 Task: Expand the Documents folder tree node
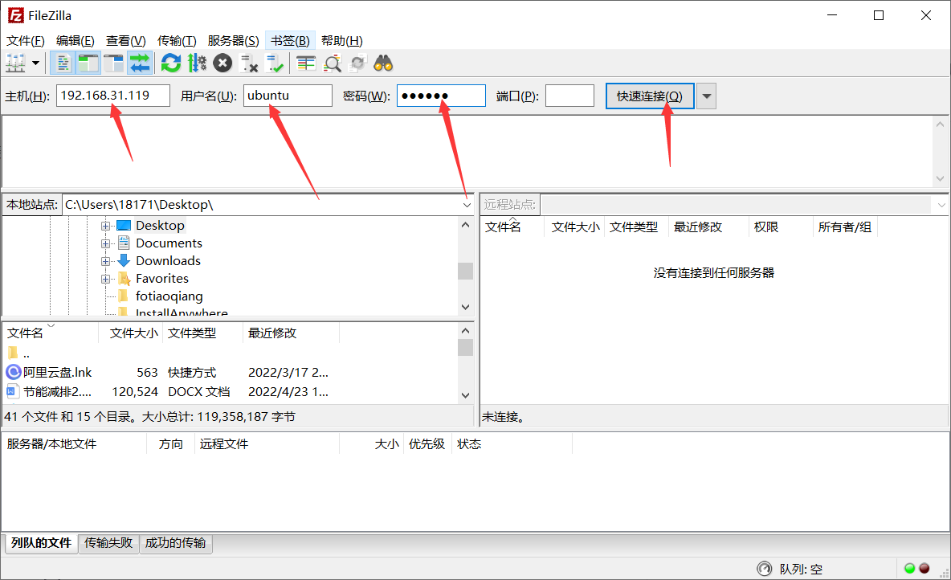click(105, 243)
